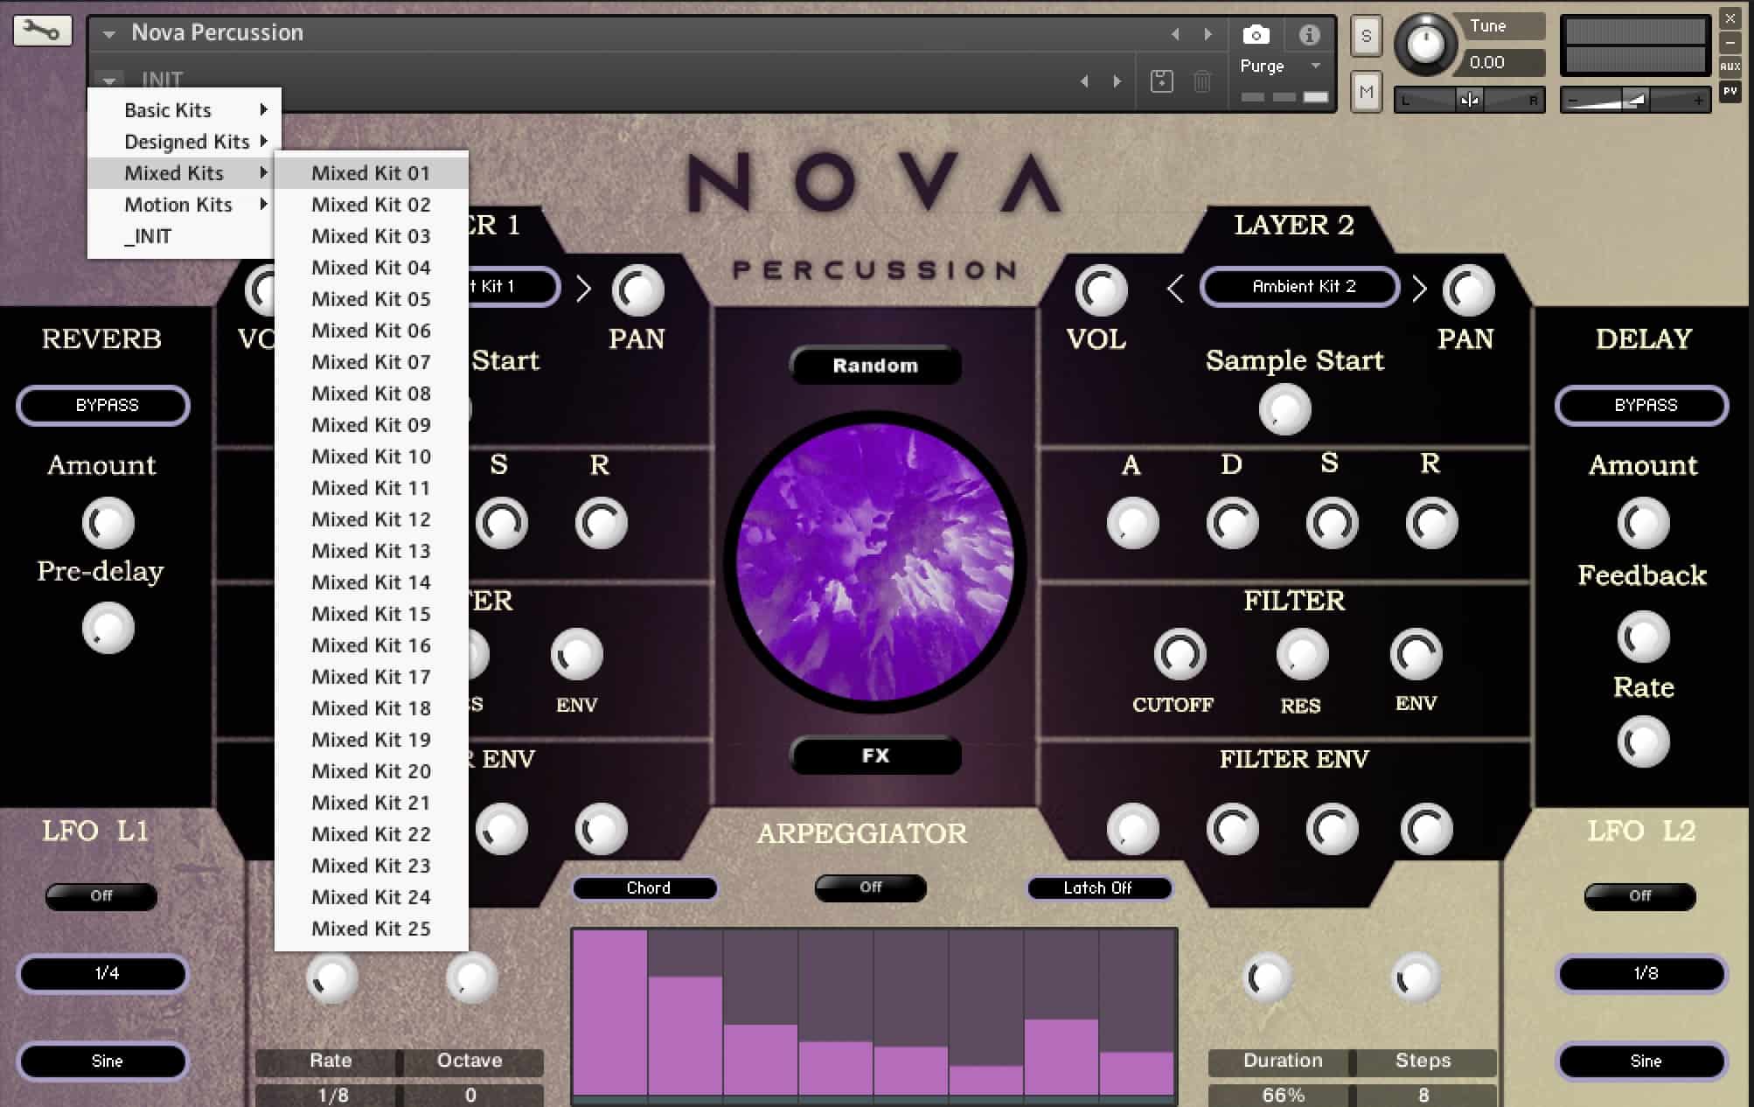1754x1107 pixels.
Task: Click the arpeggiator Octave value 0
Action: 472,1095
